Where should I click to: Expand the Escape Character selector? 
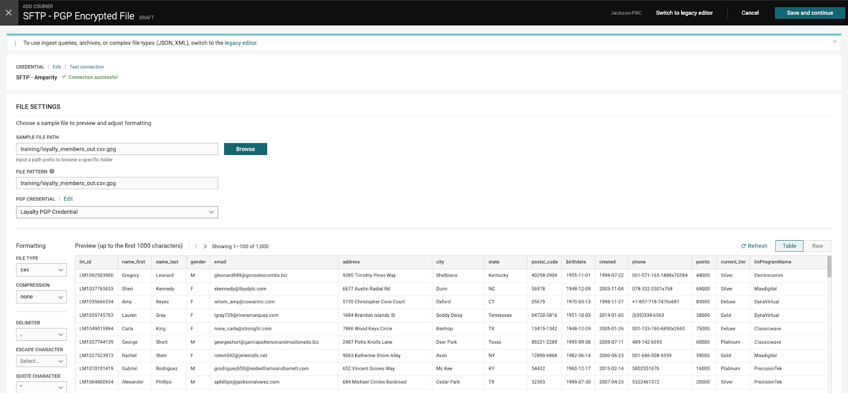[41, 361]
